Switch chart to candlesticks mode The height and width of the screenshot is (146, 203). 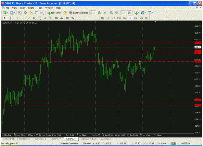pyautogui.click(x=99, y=13)
